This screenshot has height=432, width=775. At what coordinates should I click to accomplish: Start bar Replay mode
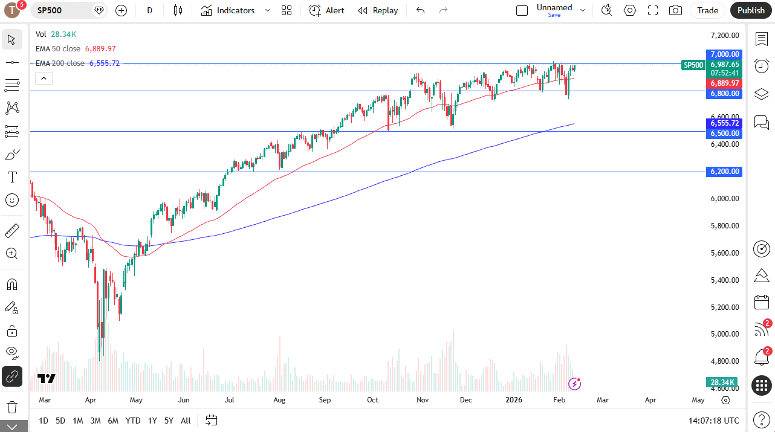coord(378,10)
